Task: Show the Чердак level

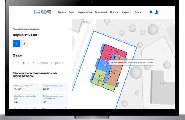Action: 43,63
